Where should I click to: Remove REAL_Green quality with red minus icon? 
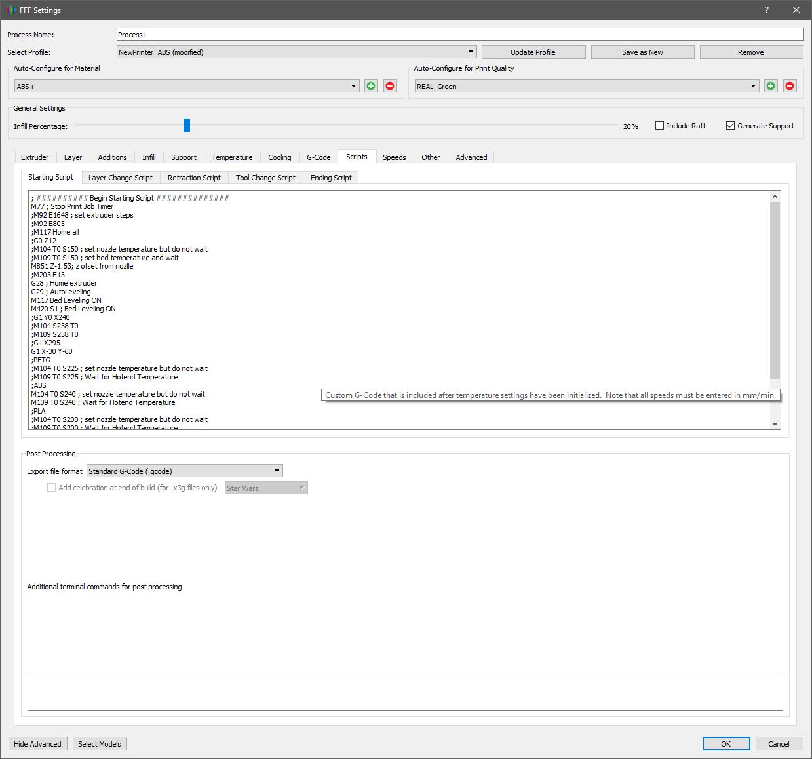click(790, 86)
